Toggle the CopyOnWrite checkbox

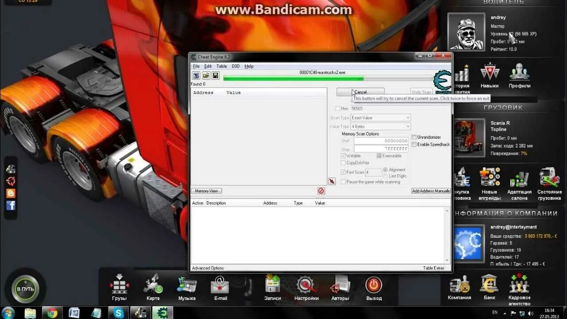click(343, 163)
